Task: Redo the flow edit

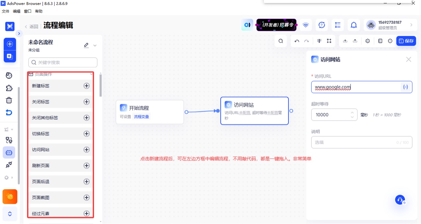Action: pos(307,41)
